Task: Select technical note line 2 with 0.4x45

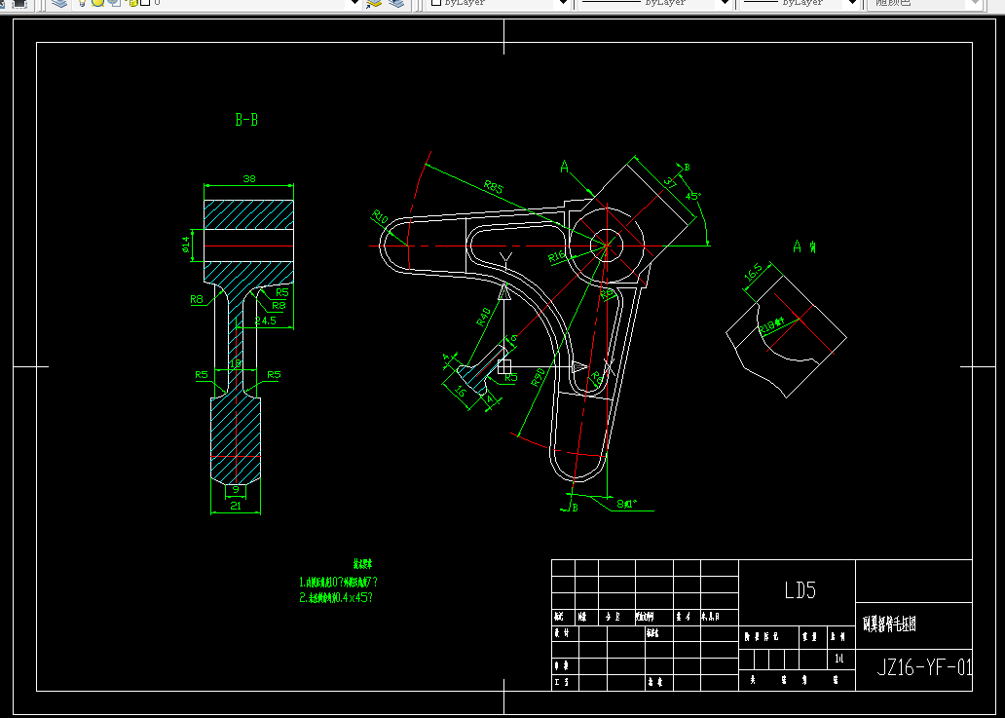Action: tap(336, 597)
